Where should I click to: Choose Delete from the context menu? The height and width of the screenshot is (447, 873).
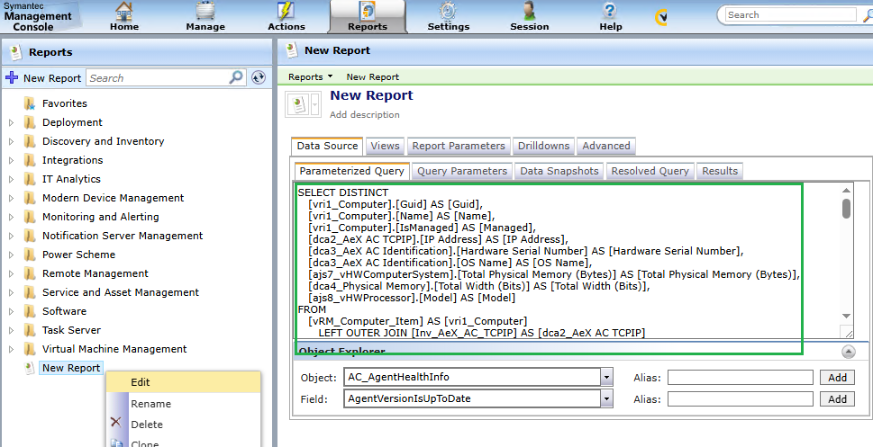(183, 425)
